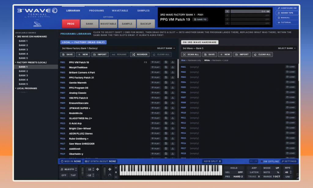Save icon on ErasureStaccato row
This screenshot has height=188, width=313.
[x=166, y=103]
